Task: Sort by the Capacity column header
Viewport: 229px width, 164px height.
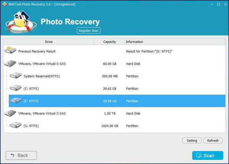Action: tap(110, 42)
